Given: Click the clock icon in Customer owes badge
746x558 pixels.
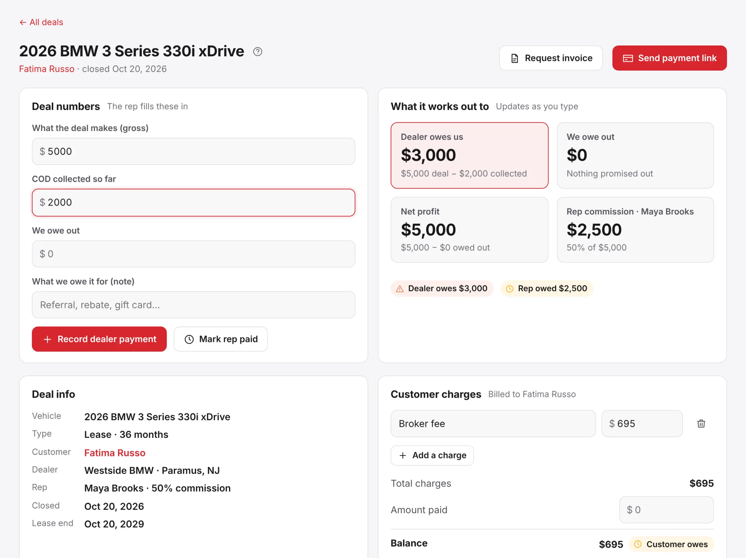Looking at the screenshot, I should coord(638,544).
